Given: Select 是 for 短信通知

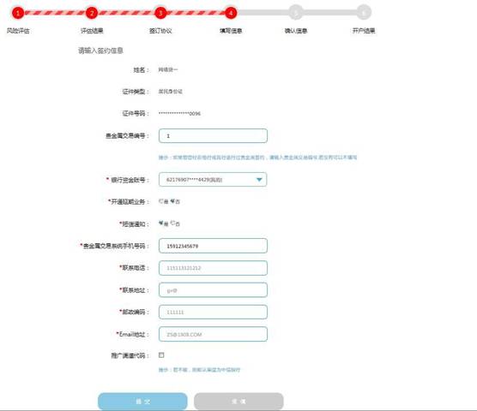Looking at the screenshot, I should (161, 223).
